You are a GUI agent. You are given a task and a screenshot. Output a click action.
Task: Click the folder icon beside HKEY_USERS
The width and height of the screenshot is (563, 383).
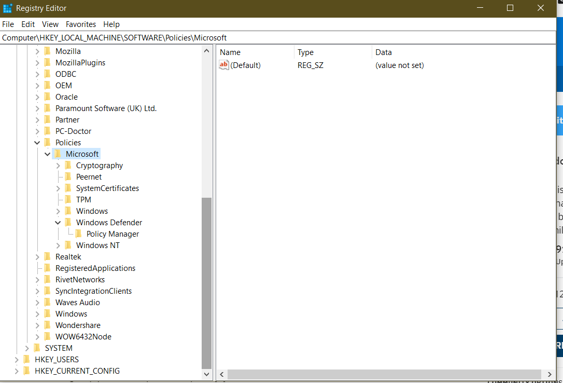pos(26,360)
